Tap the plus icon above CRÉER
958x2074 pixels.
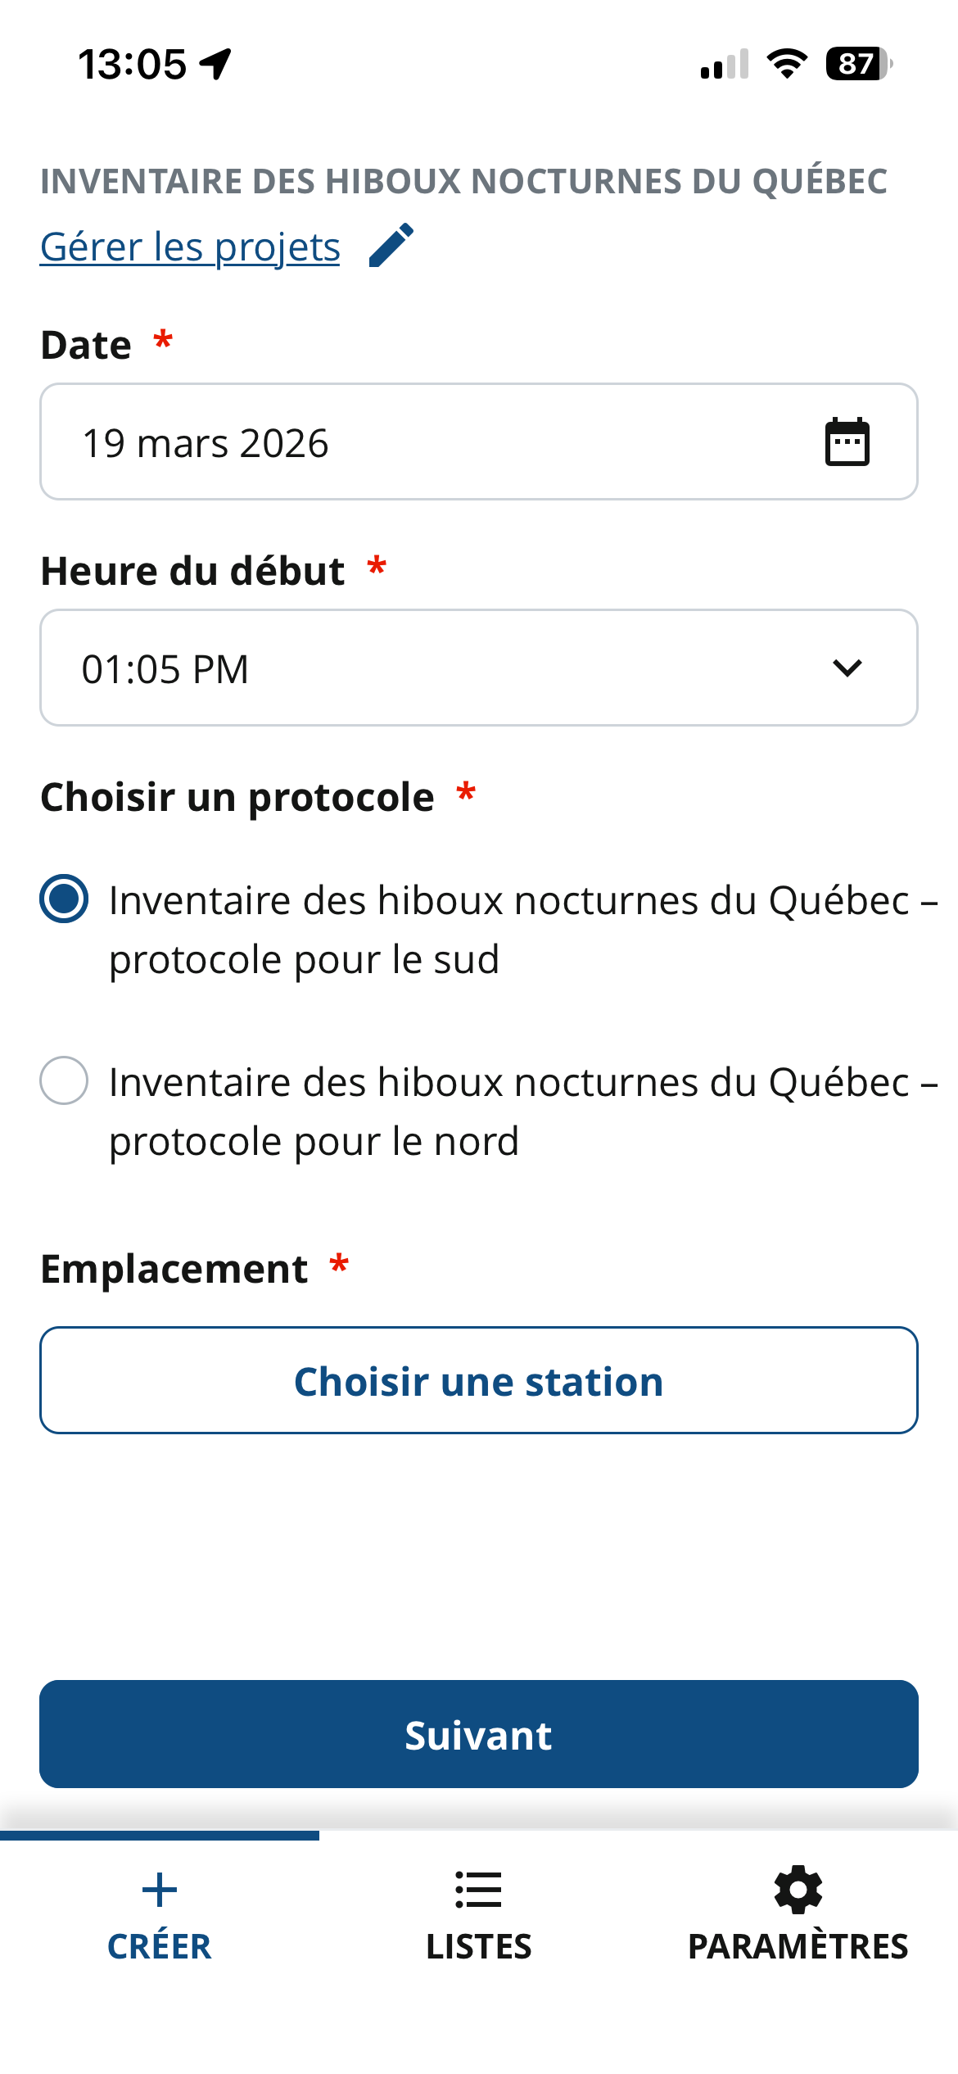point(159,1891)
